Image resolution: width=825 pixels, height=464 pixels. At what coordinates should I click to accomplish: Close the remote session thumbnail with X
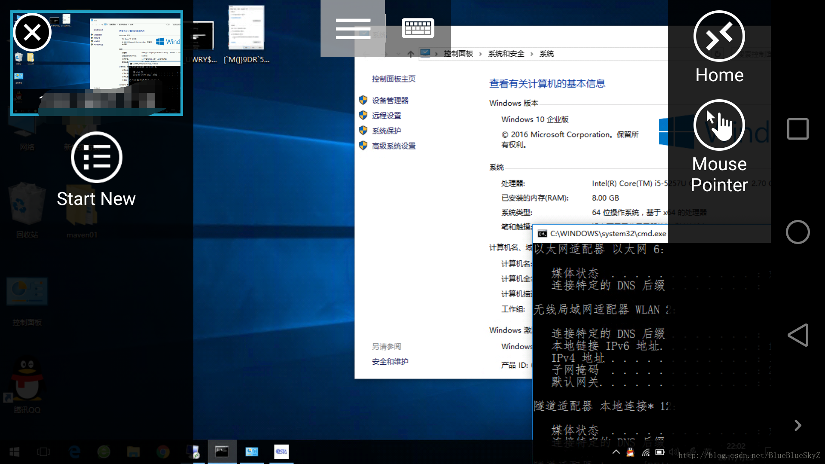click(x=32, y=32)
